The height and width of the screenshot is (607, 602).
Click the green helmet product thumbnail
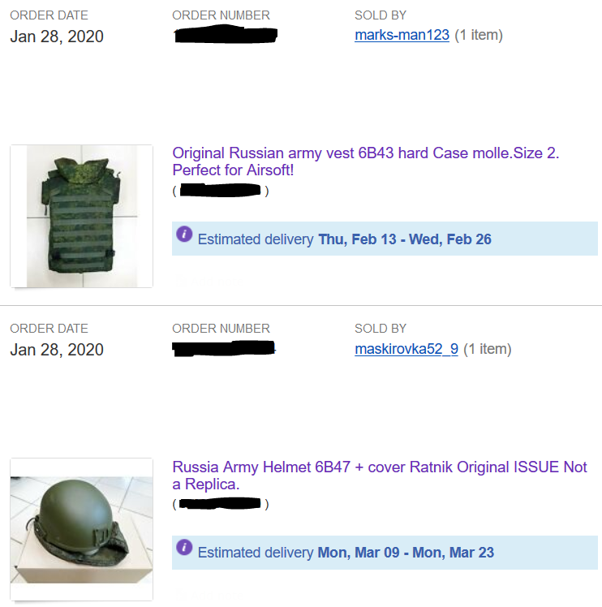(81, 529)
